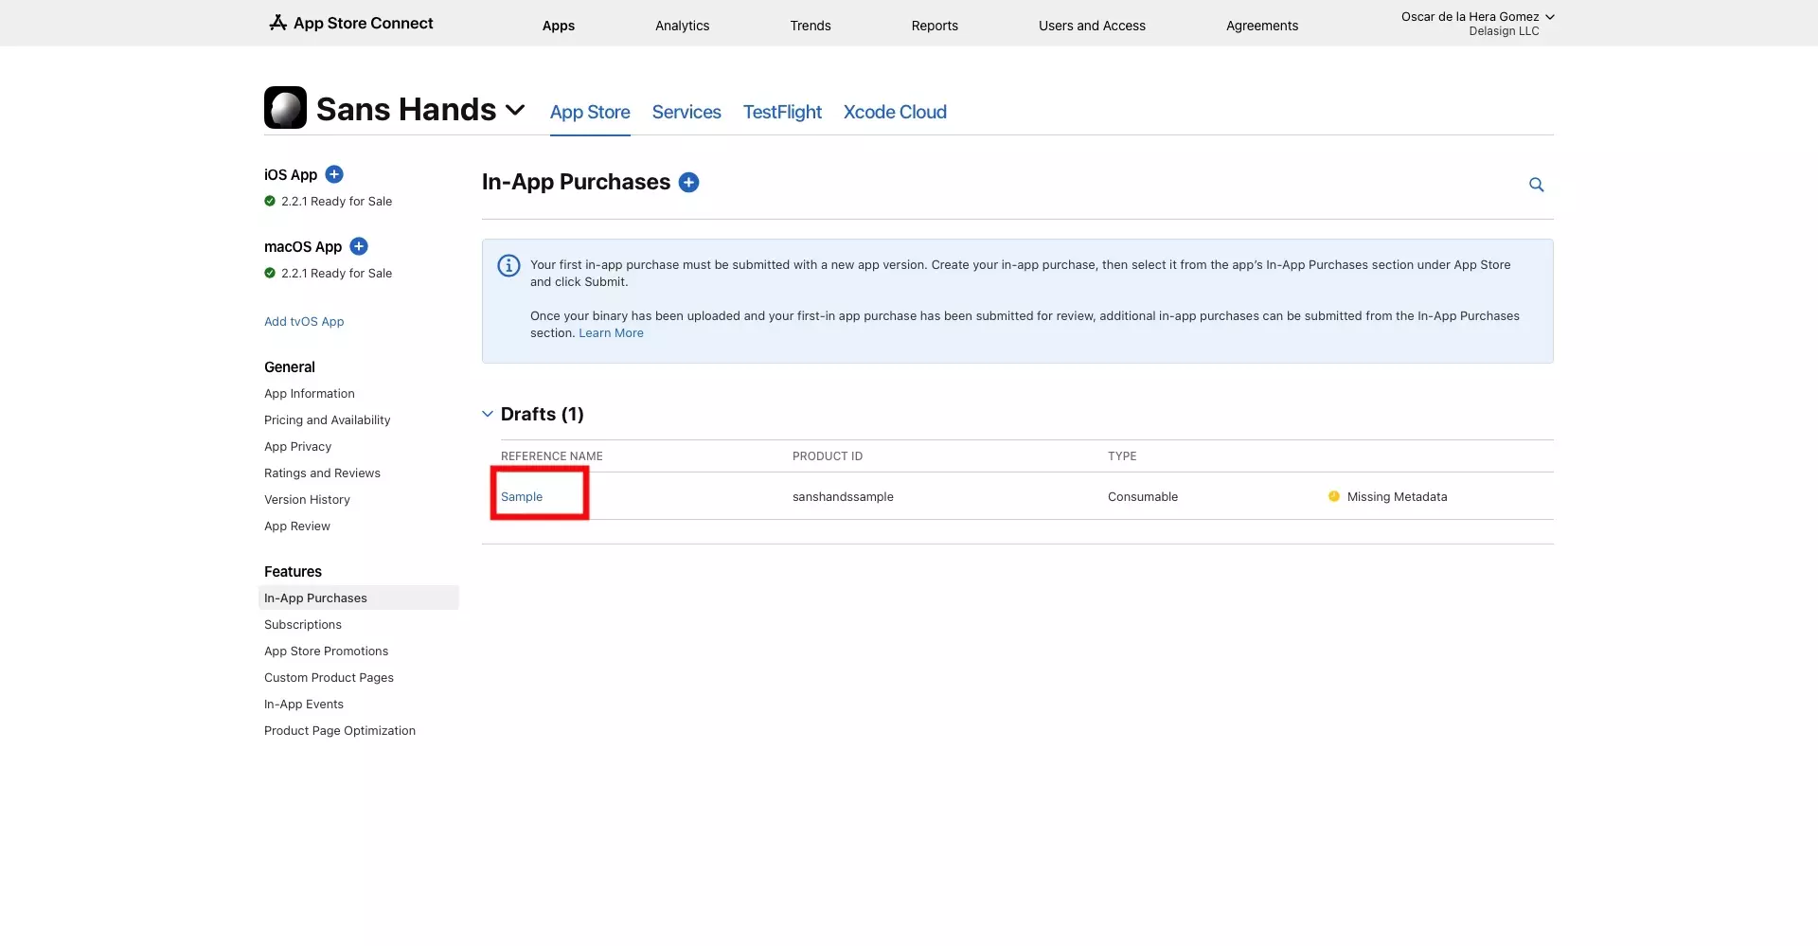Open the Sample draft purchase

pyautogui.click(x=522, y=495)
